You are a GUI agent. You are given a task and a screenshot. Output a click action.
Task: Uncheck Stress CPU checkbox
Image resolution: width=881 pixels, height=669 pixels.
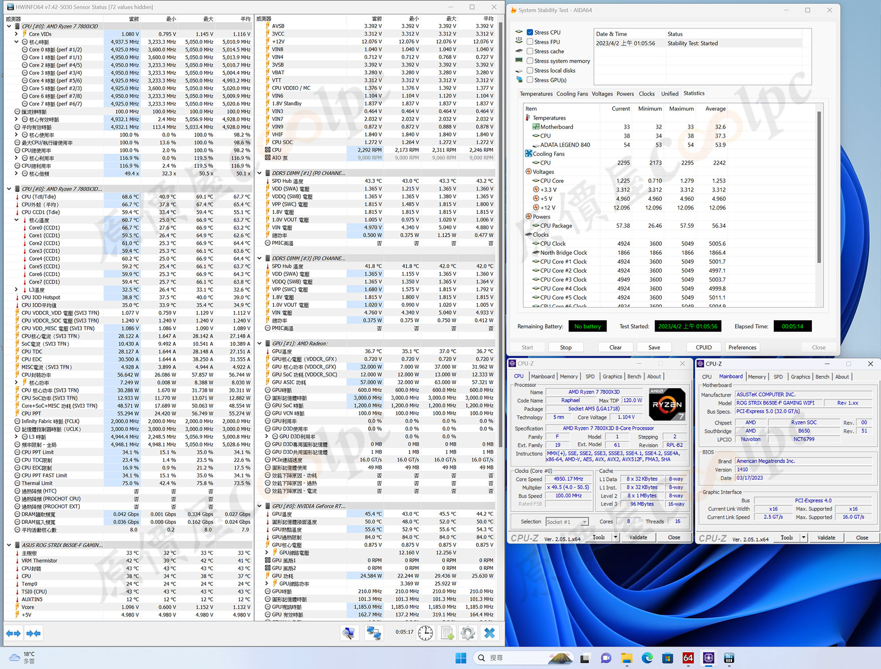530,32
